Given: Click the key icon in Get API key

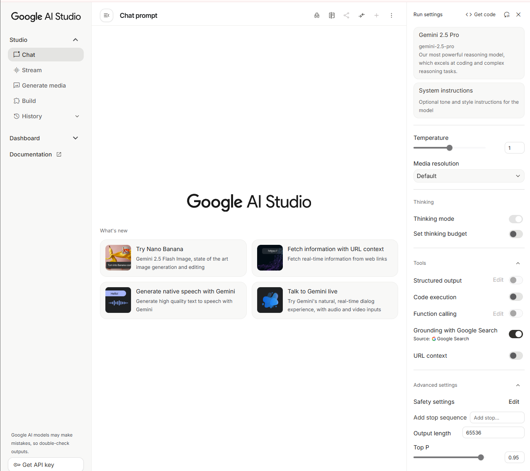Looking at the screenshot, I should [17, 465].
